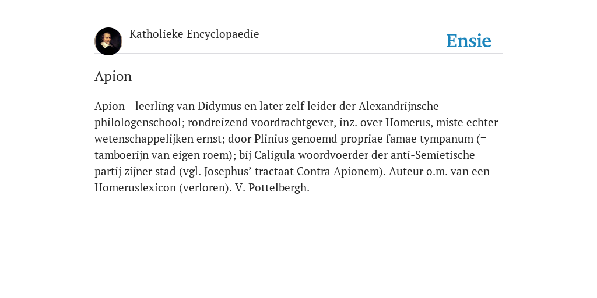Click the round portrait avatar image
Screen dimensions: 597x298
point(108,41)
